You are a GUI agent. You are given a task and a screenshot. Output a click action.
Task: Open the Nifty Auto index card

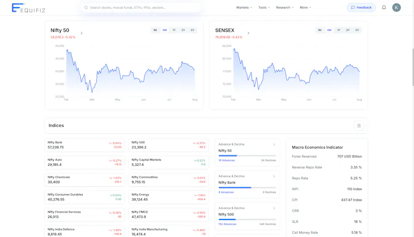click(84, 163)
